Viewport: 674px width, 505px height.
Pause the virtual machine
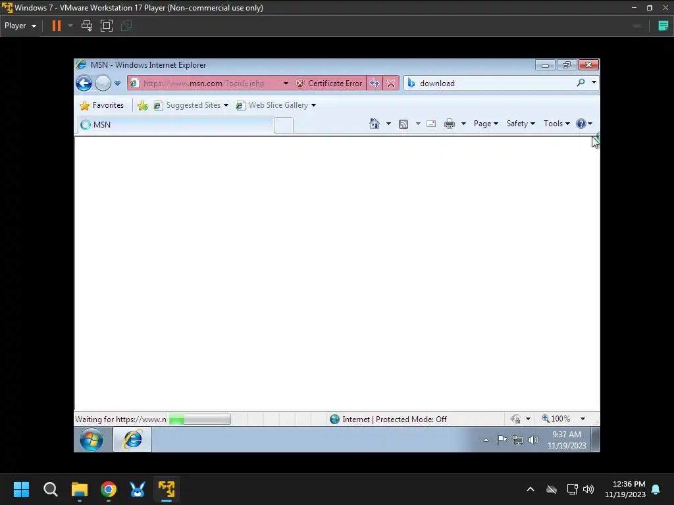[57, 26]
